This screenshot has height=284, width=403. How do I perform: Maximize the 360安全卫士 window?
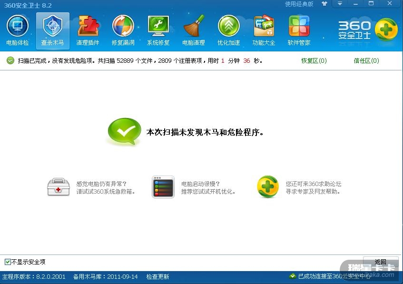pyautogui.click(x=371, y=4)
